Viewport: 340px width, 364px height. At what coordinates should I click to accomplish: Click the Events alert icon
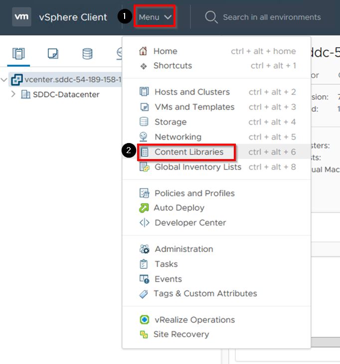tap(144, 279)
